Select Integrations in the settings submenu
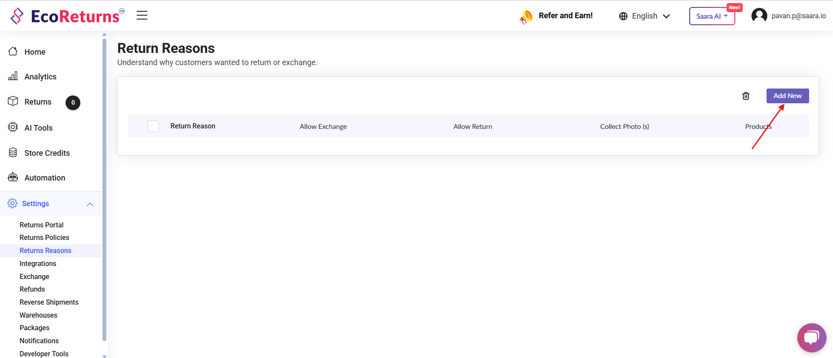 [x=38, y=263]
